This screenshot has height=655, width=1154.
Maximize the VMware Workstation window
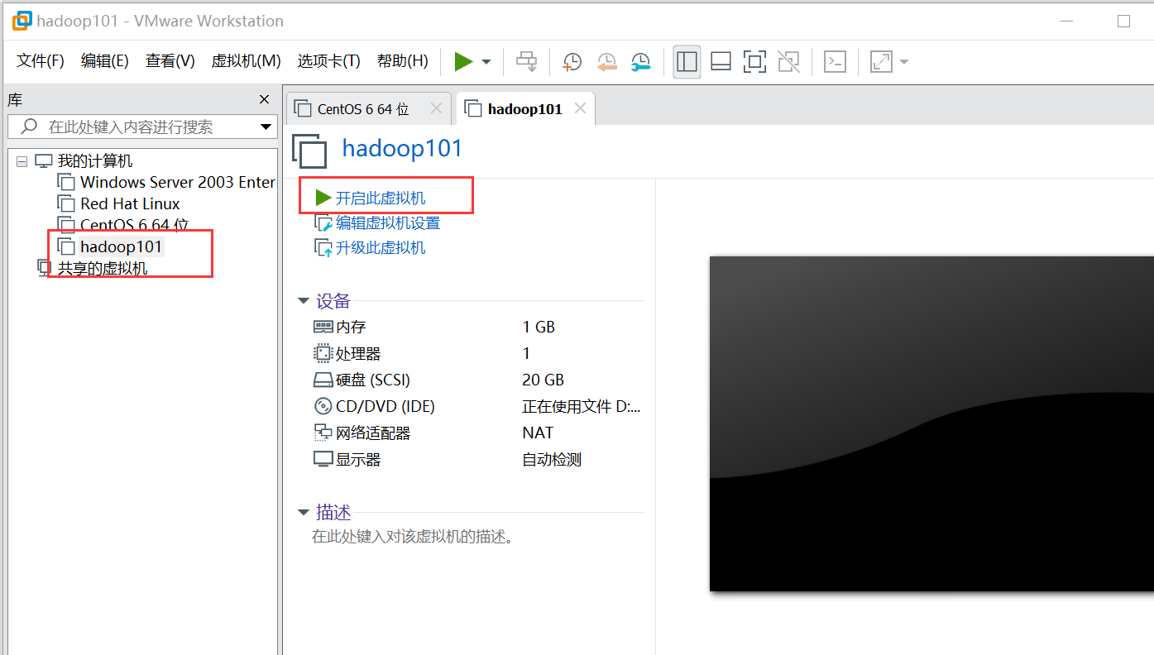1123,22
